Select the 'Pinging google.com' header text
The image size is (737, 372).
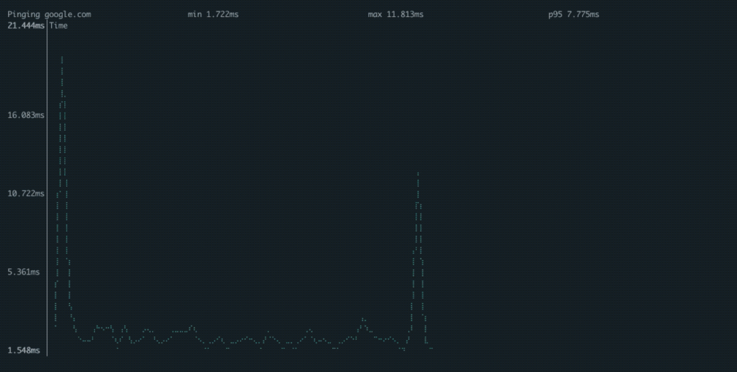point(49,14)
